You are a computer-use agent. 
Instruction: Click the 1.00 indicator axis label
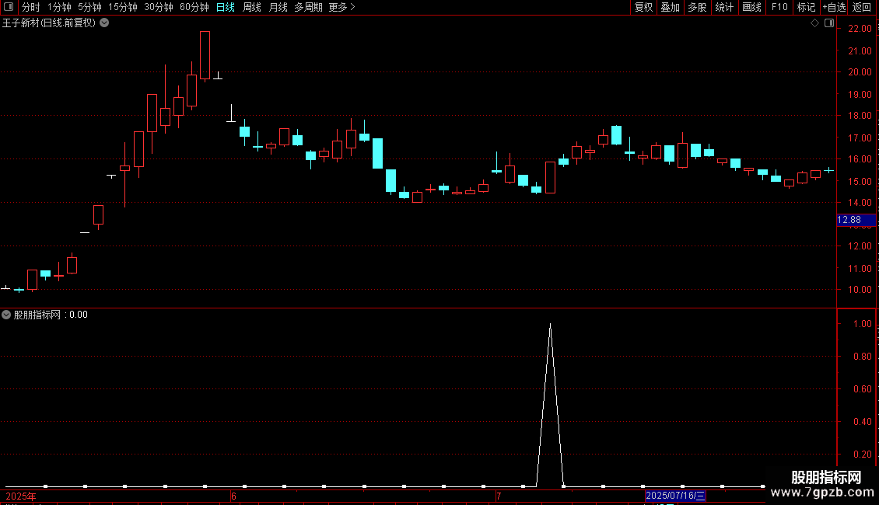click(x=862, y=324)
